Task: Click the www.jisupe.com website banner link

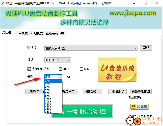Action: pyautogui.click(x=133, y=13)
